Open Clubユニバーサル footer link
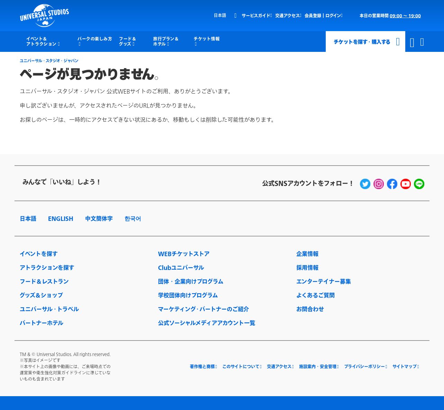Viewport: 444px width, 410px height. point(181,268)
